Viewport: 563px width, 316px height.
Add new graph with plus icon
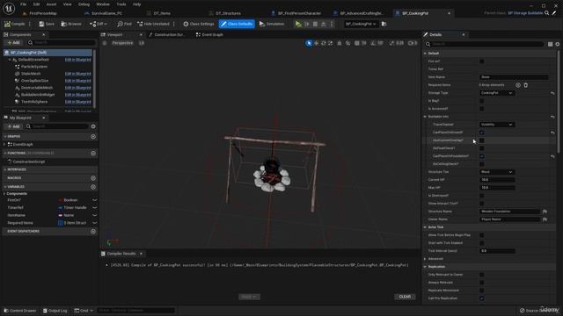(x=93, y=137)
